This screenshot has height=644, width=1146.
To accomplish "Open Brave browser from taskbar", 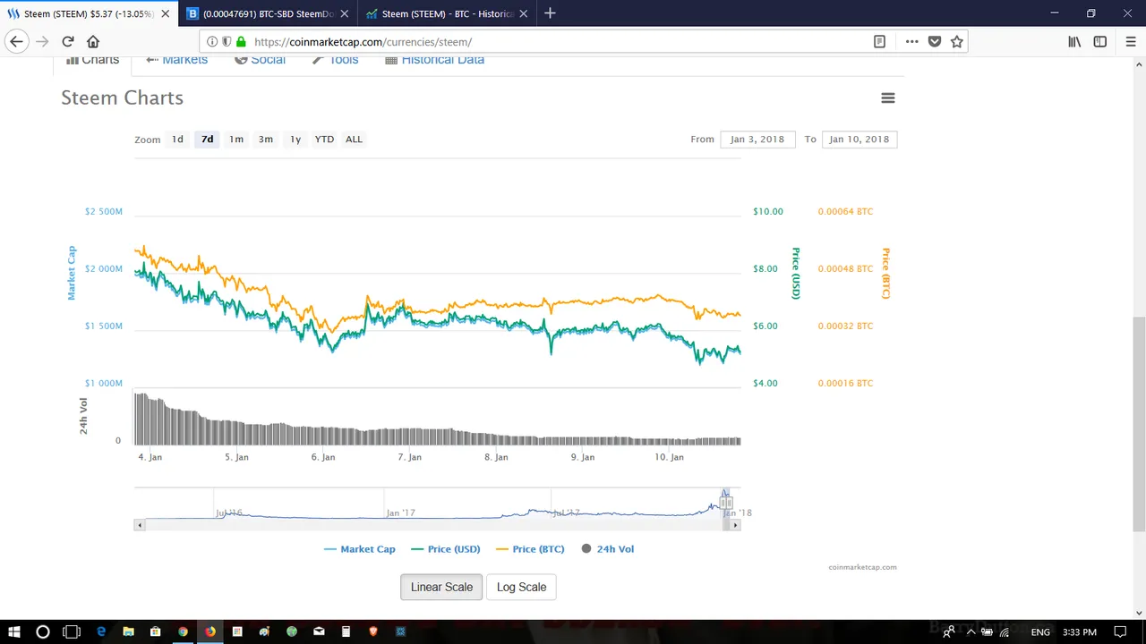I will (x=373, y=631).
